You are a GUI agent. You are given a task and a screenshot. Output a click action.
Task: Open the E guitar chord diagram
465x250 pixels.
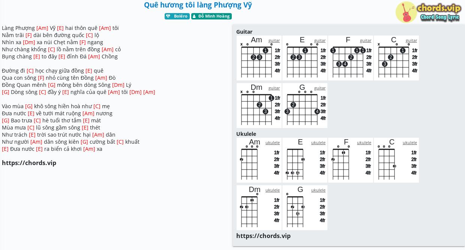(305, 60)
